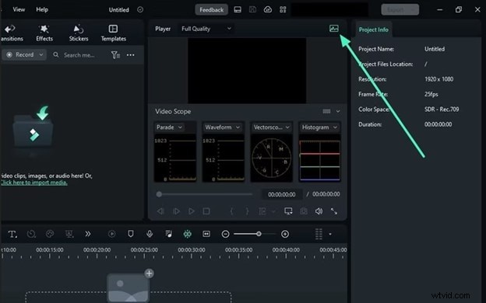Click the icon left of the zoom-out button

[206, 234]
